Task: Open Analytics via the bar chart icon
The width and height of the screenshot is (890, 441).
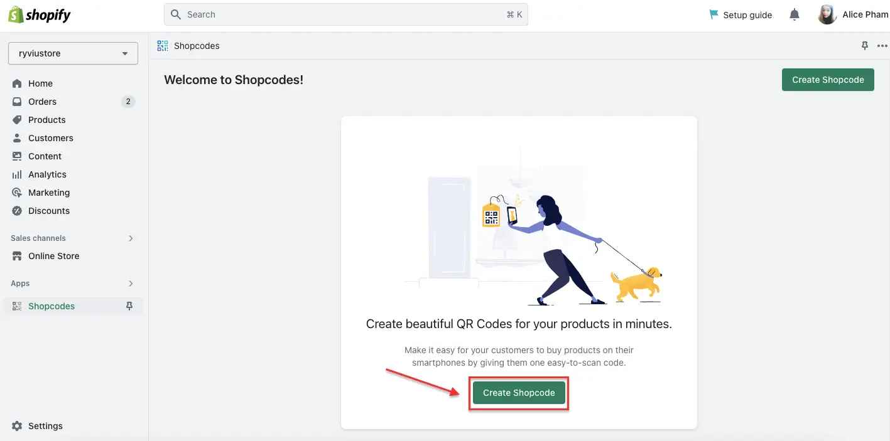Action: coord(18,174)
